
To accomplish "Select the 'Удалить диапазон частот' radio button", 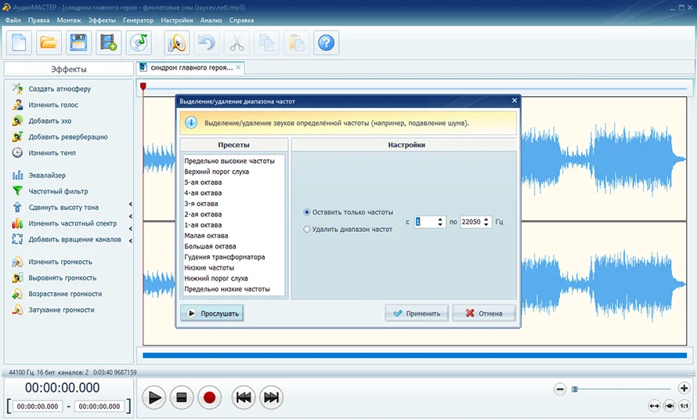I will pos(307,229).
